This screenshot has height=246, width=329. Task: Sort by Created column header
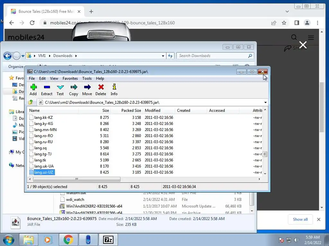coord(191,111)
